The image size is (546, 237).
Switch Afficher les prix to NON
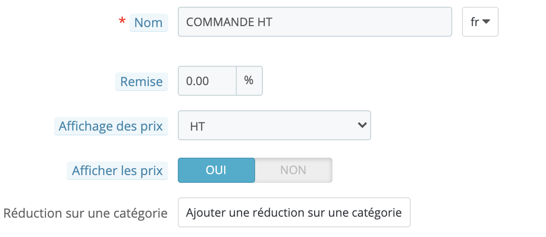tap(293, 170)
